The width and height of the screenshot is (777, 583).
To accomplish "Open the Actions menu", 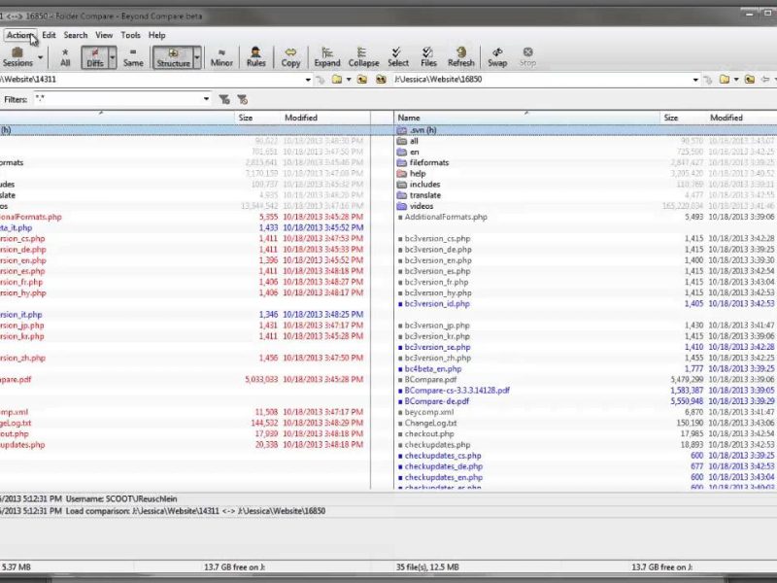I will coord(19,35).
